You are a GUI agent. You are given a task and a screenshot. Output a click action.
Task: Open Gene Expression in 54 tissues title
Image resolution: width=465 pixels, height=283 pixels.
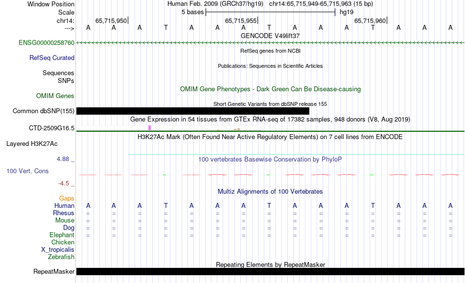(270, 119)
